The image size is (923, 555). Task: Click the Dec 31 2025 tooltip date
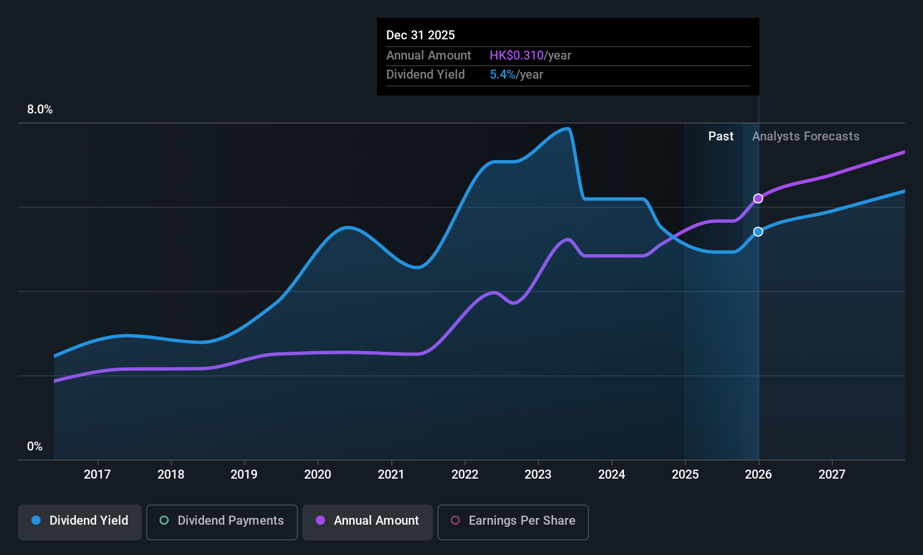click(420, 35)
